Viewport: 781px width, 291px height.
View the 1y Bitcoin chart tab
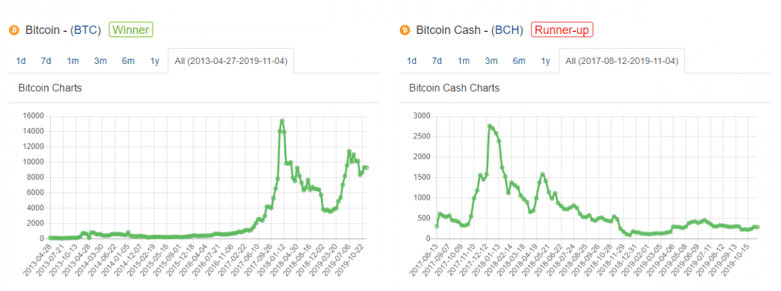click(154, 61)
